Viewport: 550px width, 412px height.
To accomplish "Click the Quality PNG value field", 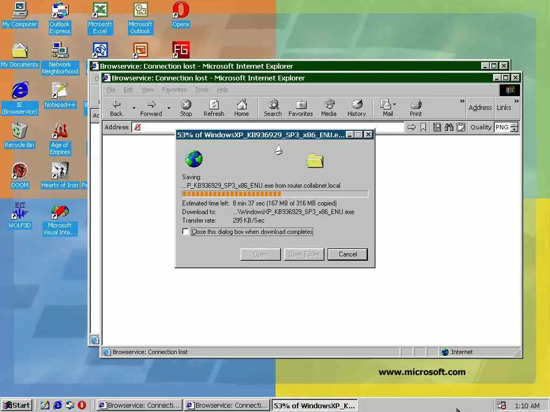I will pyautogui.click(x=502, y=127).
